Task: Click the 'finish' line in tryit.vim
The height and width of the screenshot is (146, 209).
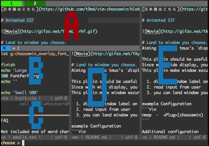Action: (x=8, y=65)
